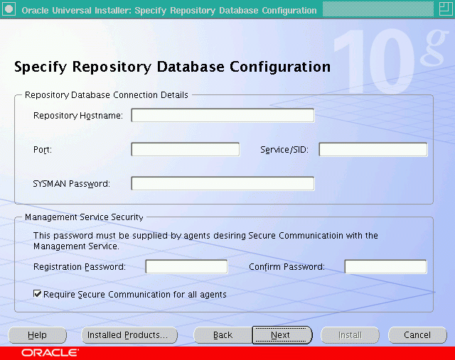Viewport: 455px width, 360px height.
Task: Click the Oracle logo in red footer
Action: point(50,353)
